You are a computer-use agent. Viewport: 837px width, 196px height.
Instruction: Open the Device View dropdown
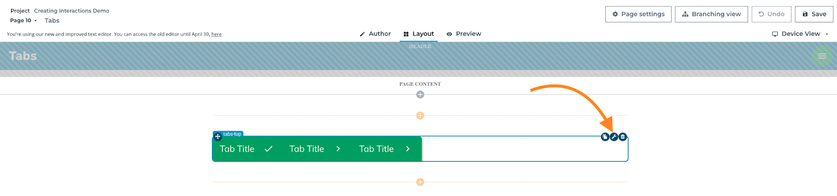pyautogui.click(x=800, y=33)
